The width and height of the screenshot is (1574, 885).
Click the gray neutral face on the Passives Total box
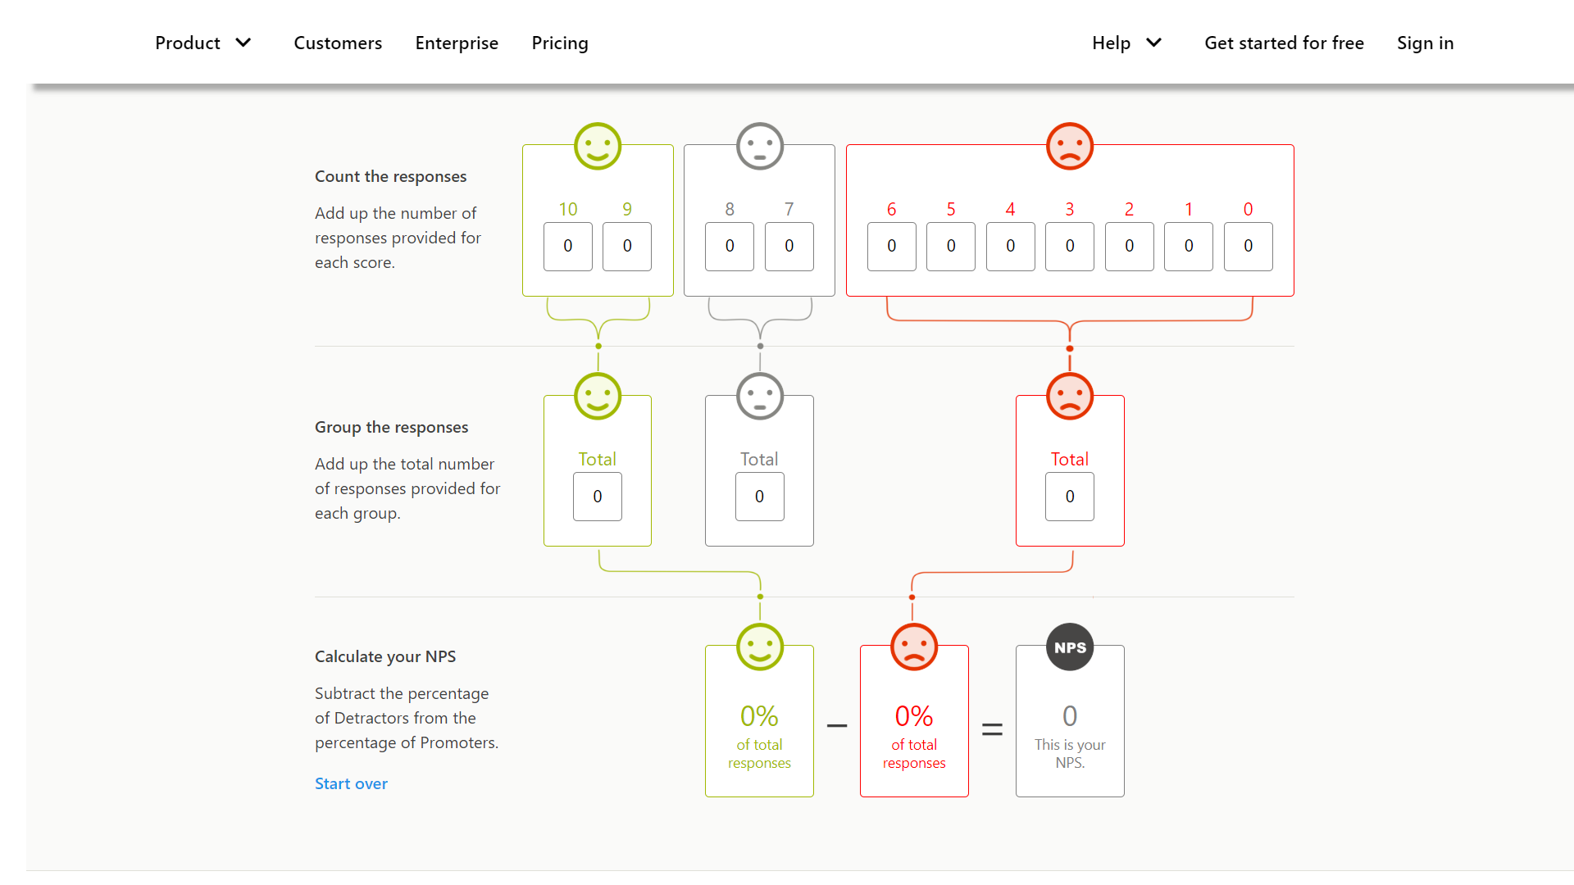pyautogui.click(x=760, y=397)
